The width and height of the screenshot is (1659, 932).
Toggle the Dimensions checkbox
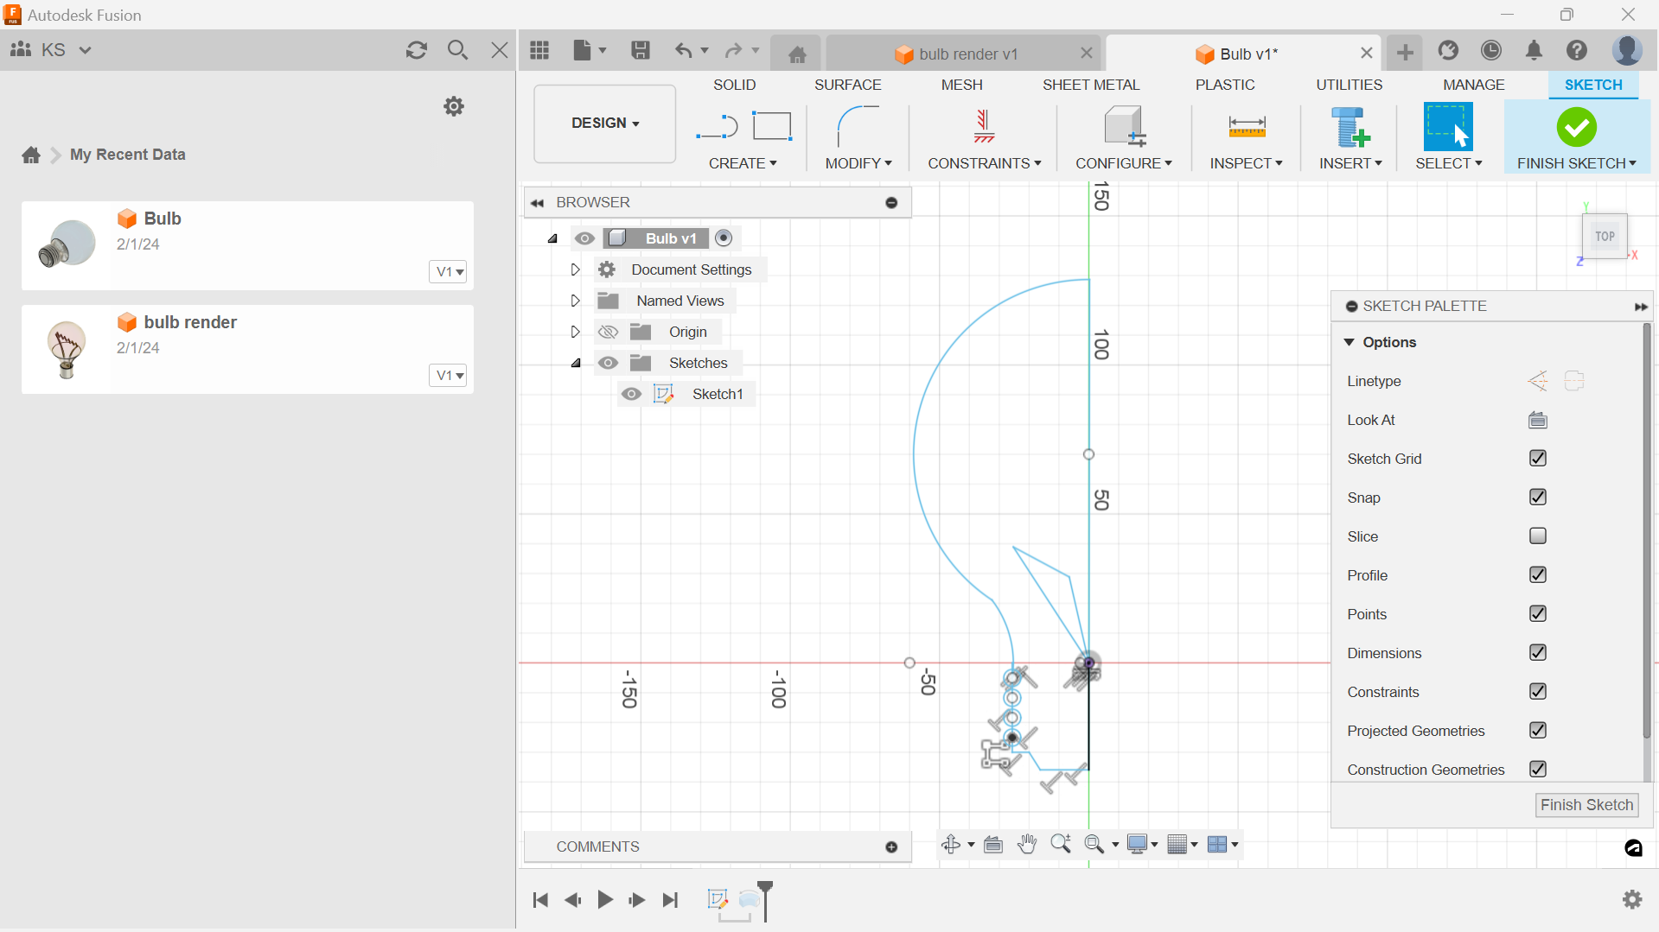1538,653
